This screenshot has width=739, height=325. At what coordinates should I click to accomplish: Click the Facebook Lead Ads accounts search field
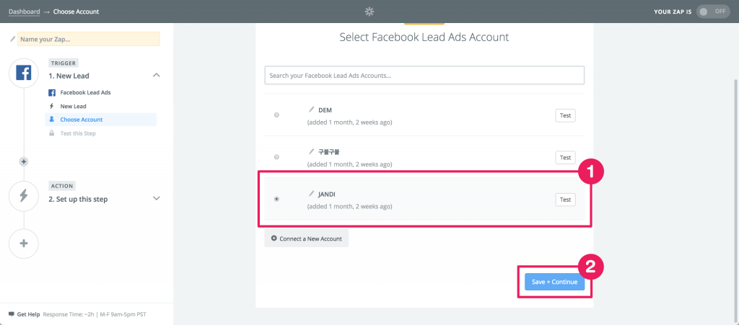click(424, 75)
